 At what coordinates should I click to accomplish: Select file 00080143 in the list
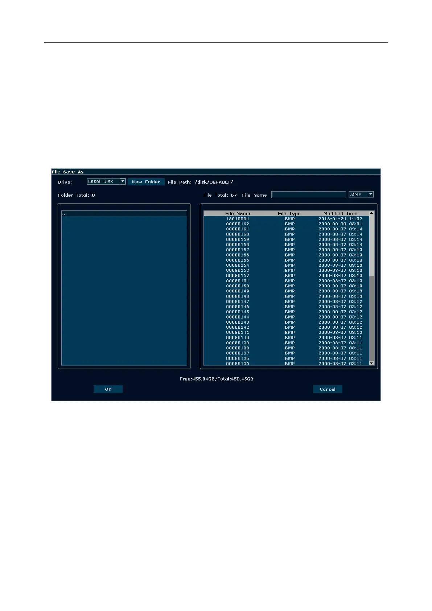point(286,322)
